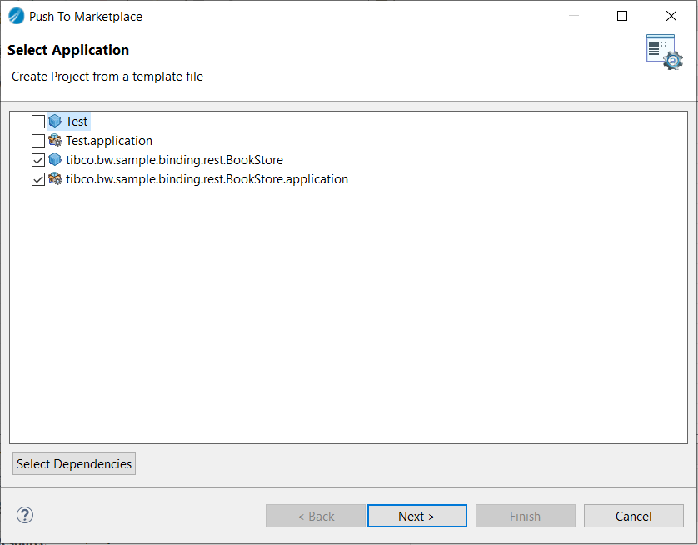The image size is (698, 545).
Task: Click the Next button
Action: tap(417, 516)
